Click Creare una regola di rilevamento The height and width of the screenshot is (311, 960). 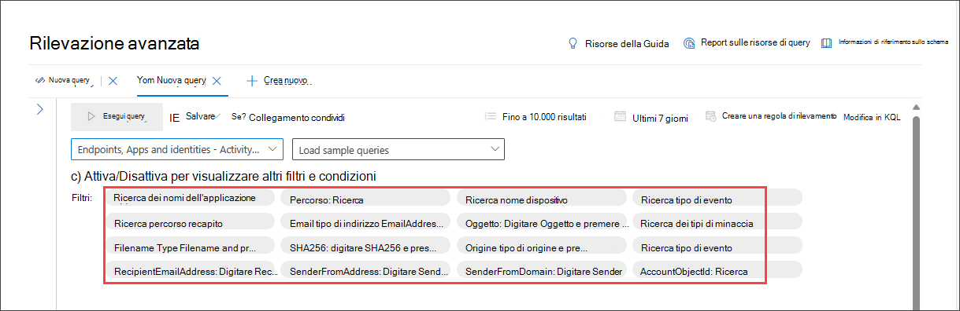[x=779, y=116]
